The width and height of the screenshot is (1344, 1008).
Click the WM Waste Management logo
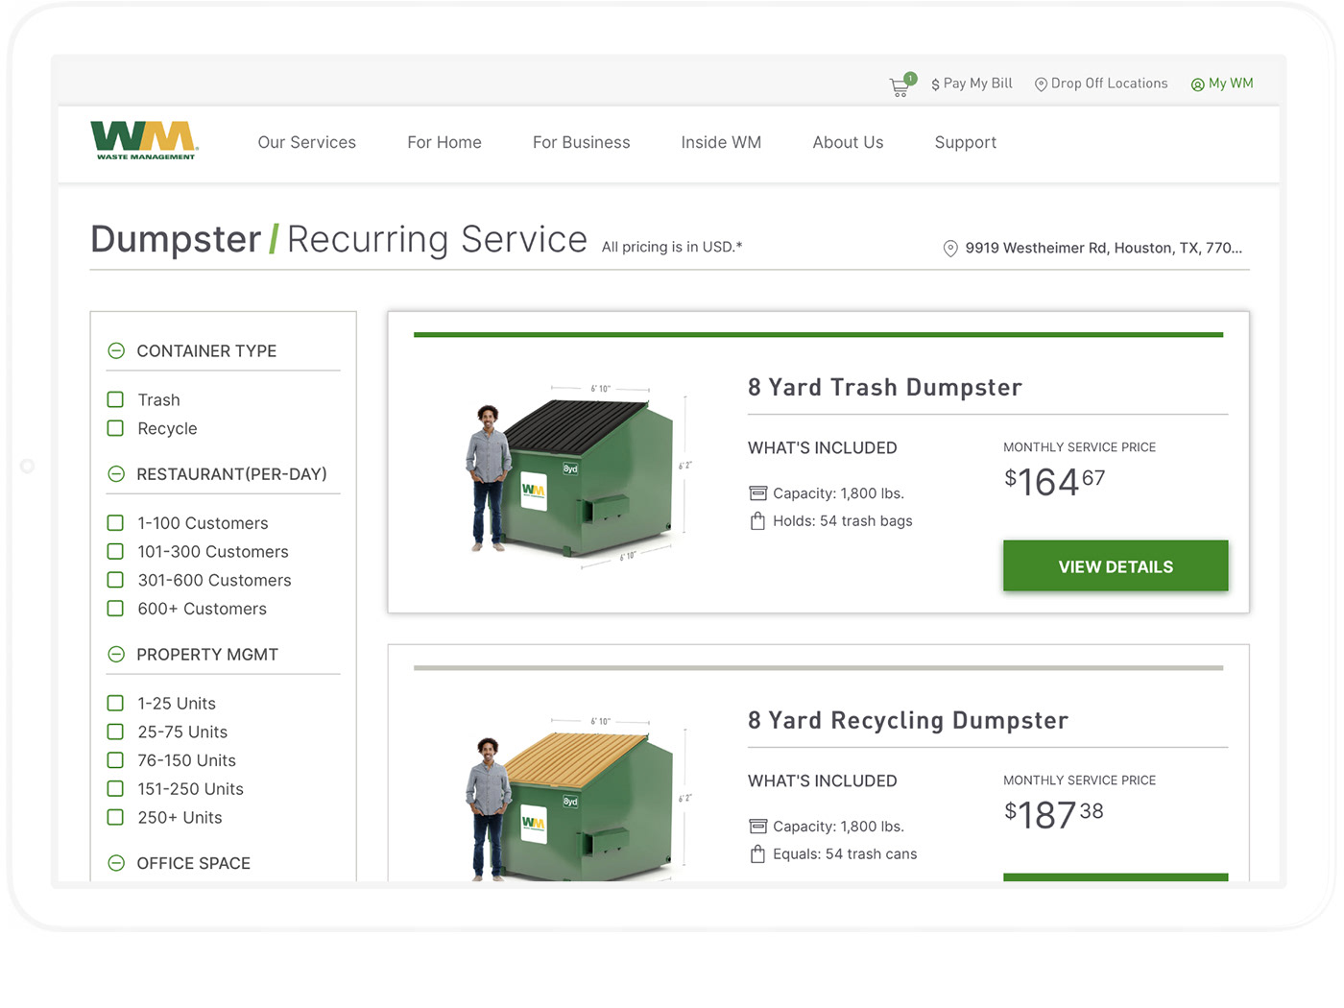pos(145,140)
